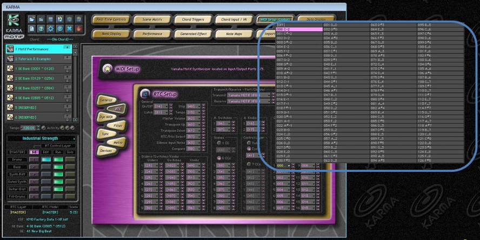
Task: Click icon of 2 GE Bank (0129-0256)
Action: point(10,78)
